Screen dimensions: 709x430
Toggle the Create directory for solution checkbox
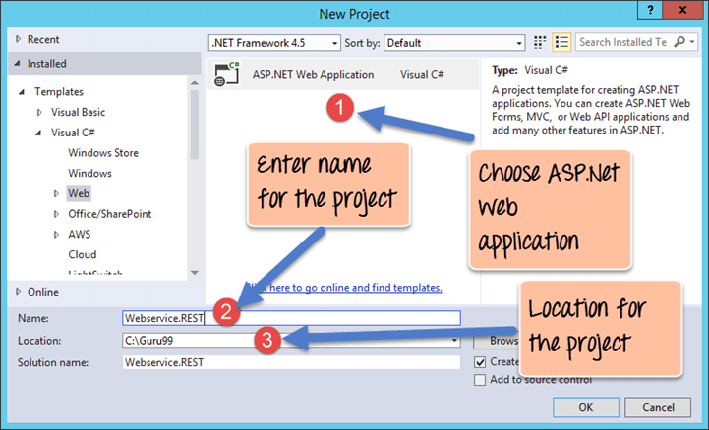click(x=479, y=361)
